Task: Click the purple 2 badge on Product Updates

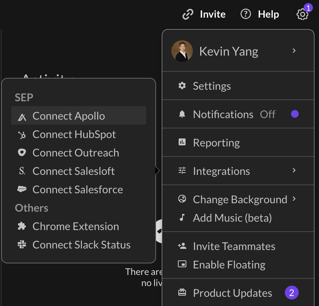Action: 291,293
